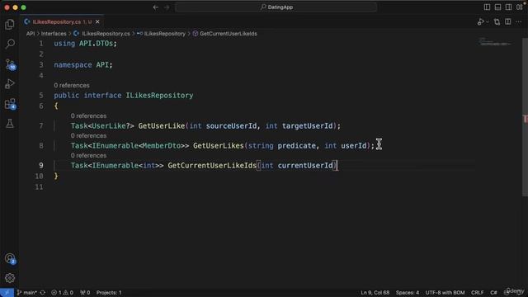Click Interfaces in the breadcrumb path
The height and width of the screenshot is (297, 528).
pos(54,34)
